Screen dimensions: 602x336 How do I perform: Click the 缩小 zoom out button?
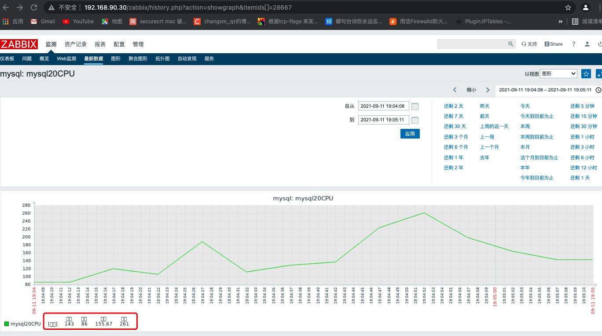(471, 90)
